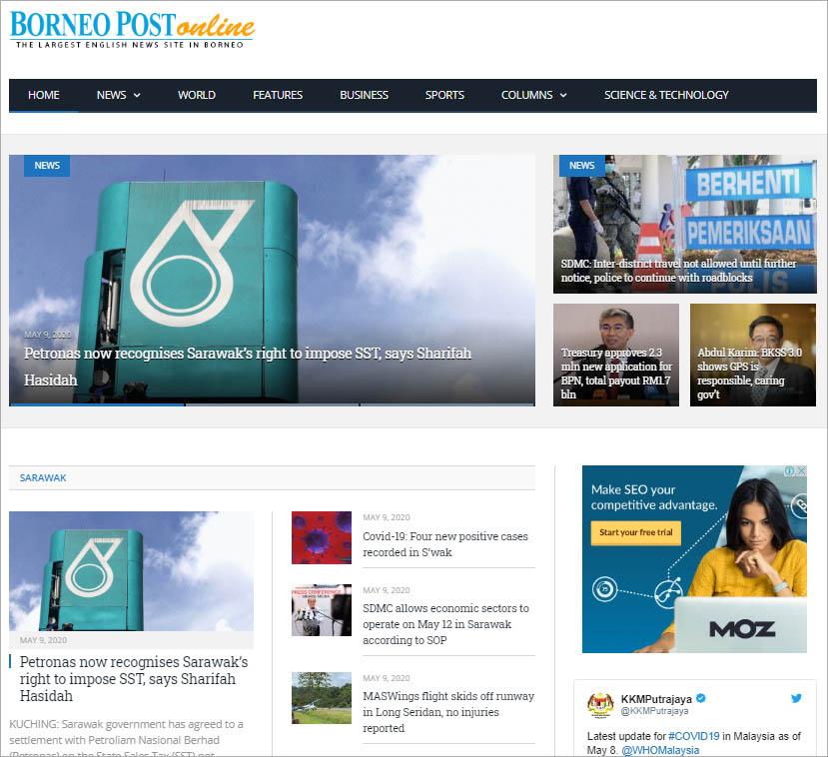This screenshot has height=757, width=828.
Task: Click the blue verified badge beside KKMPutrajaya
Action: point(701,698)
